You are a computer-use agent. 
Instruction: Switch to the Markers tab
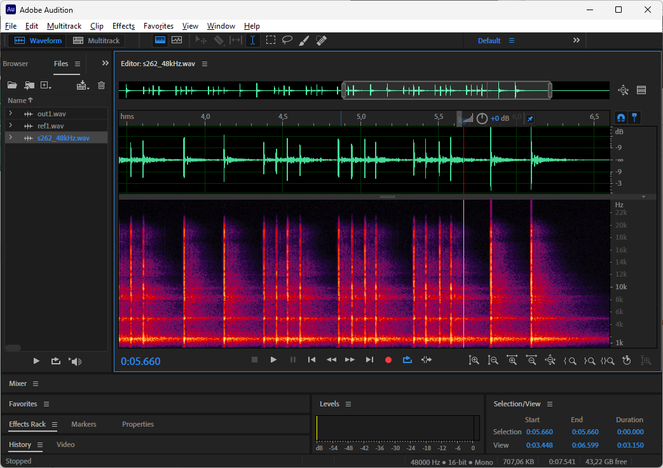(x=84, y=424)
